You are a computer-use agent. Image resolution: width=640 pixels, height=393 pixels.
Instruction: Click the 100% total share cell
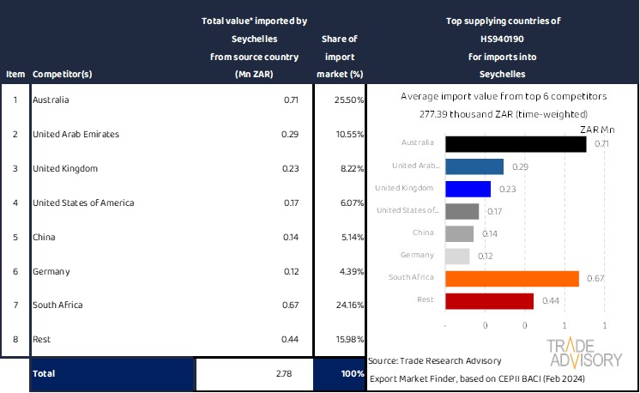pos(339,374)
